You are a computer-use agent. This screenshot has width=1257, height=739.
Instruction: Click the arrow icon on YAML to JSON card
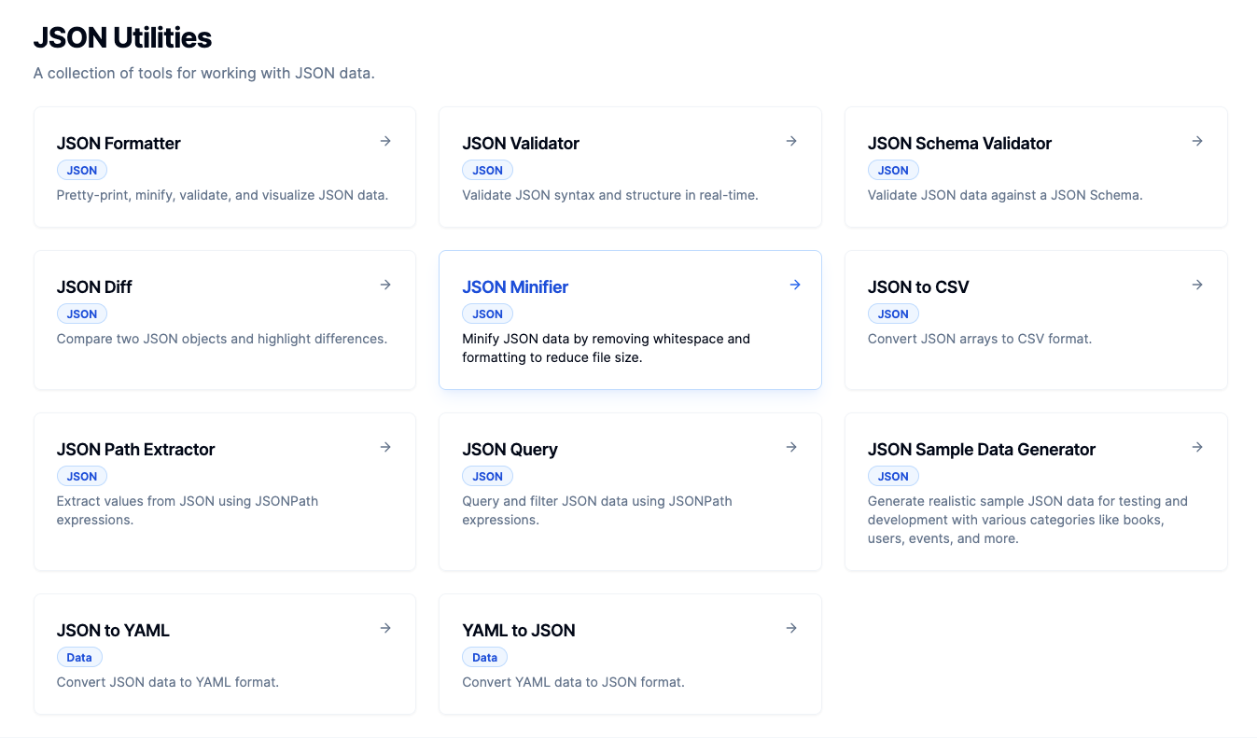click(x=791, y=628)
